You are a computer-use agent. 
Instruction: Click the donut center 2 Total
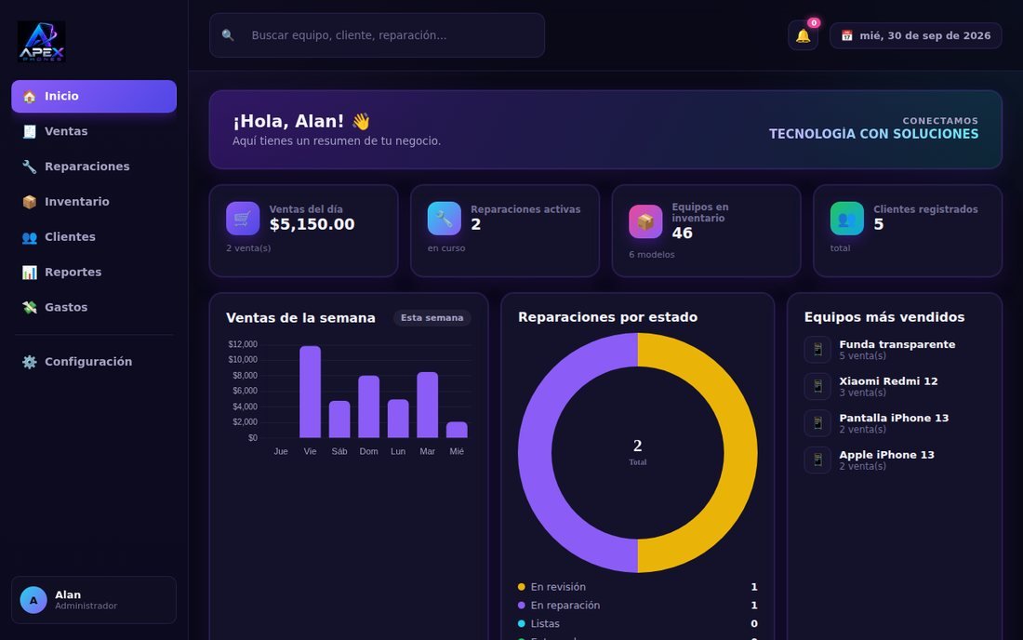(x=637, y=452)
